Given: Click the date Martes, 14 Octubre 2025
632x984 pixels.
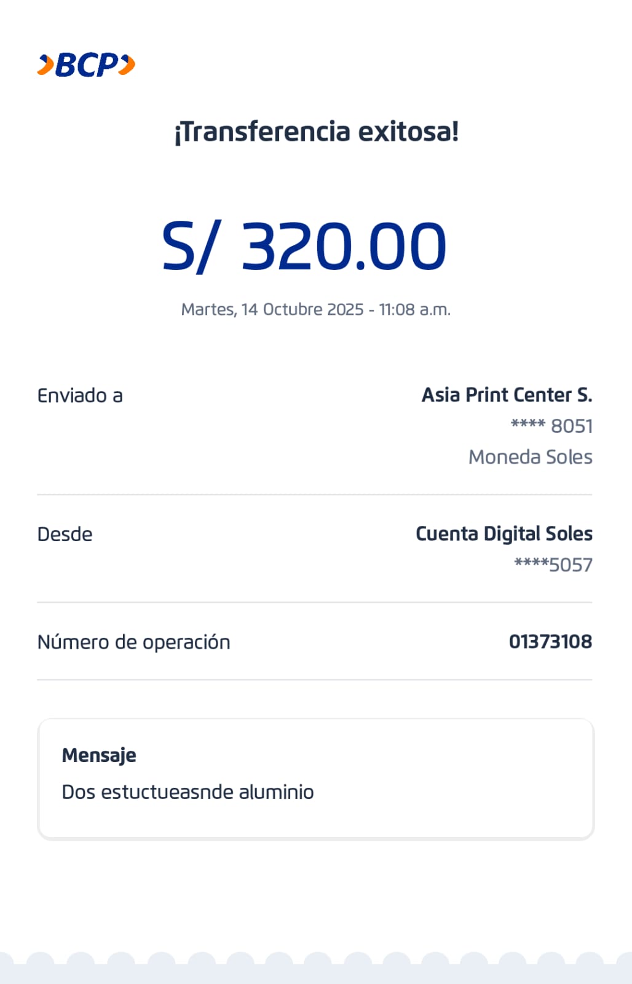Looking at the screenshot, I should [x=272, y=309].
